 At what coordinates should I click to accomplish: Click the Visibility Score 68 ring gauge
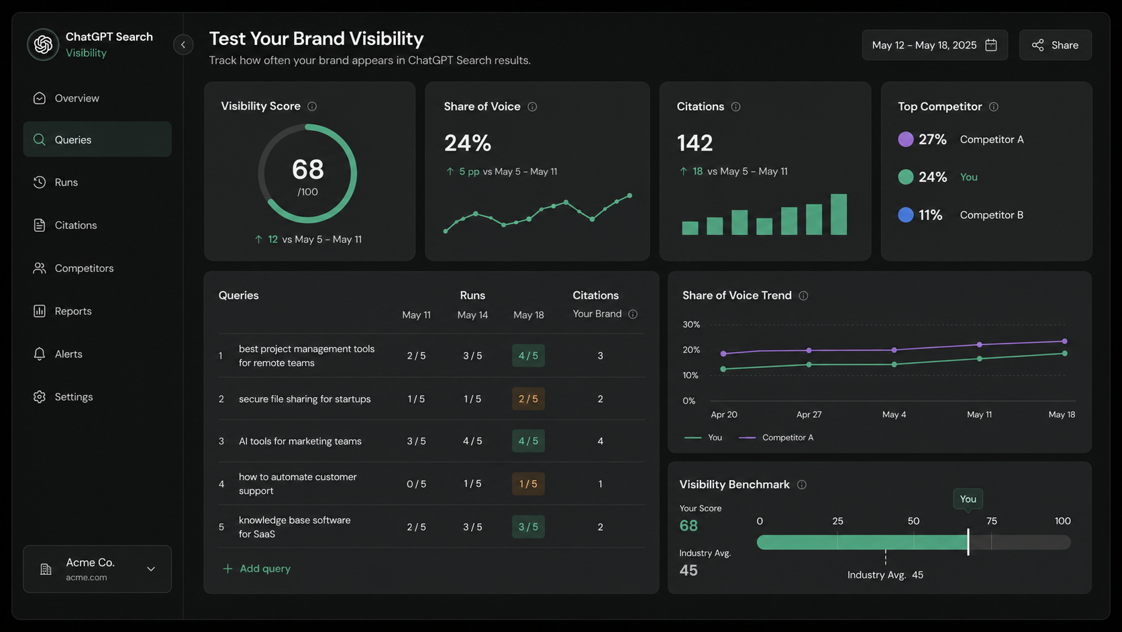pos(307,174)
